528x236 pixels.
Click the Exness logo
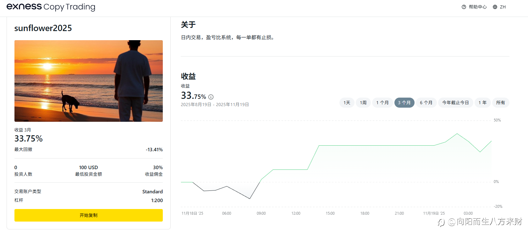click(x=24, y=6)
